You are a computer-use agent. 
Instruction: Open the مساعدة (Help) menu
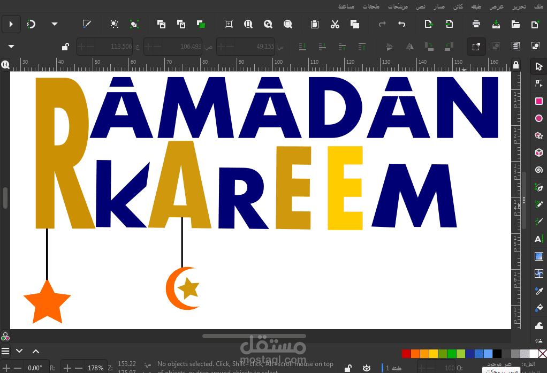[346, 6]
